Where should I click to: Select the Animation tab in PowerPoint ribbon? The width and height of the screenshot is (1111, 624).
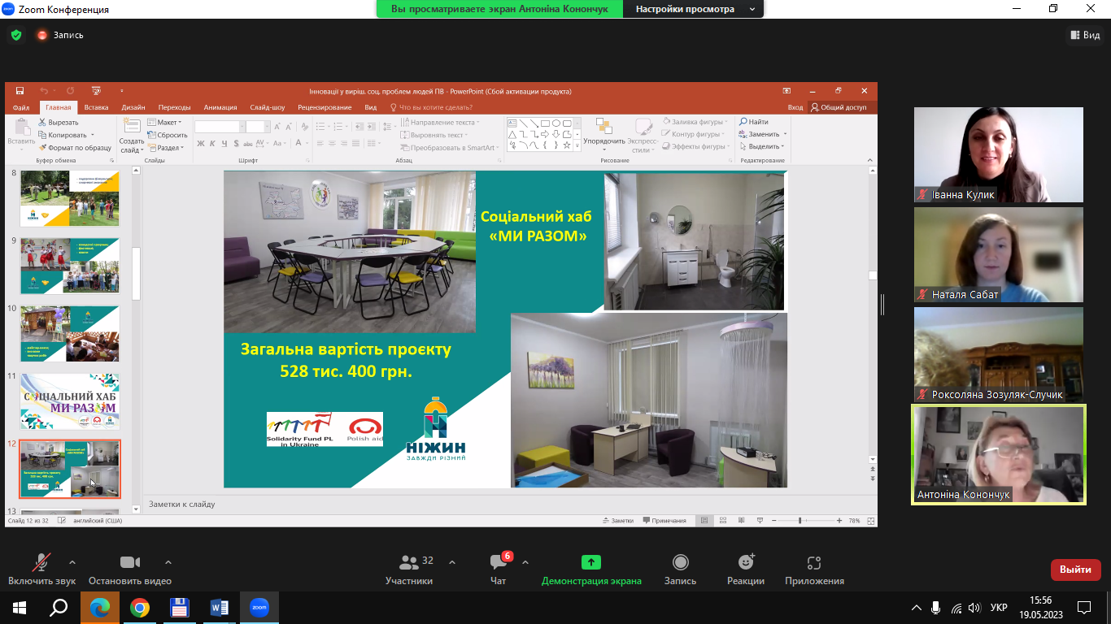tap(220, 107)
